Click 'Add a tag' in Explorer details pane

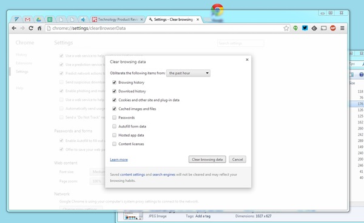pyautogui.click(x=203, y=216)
